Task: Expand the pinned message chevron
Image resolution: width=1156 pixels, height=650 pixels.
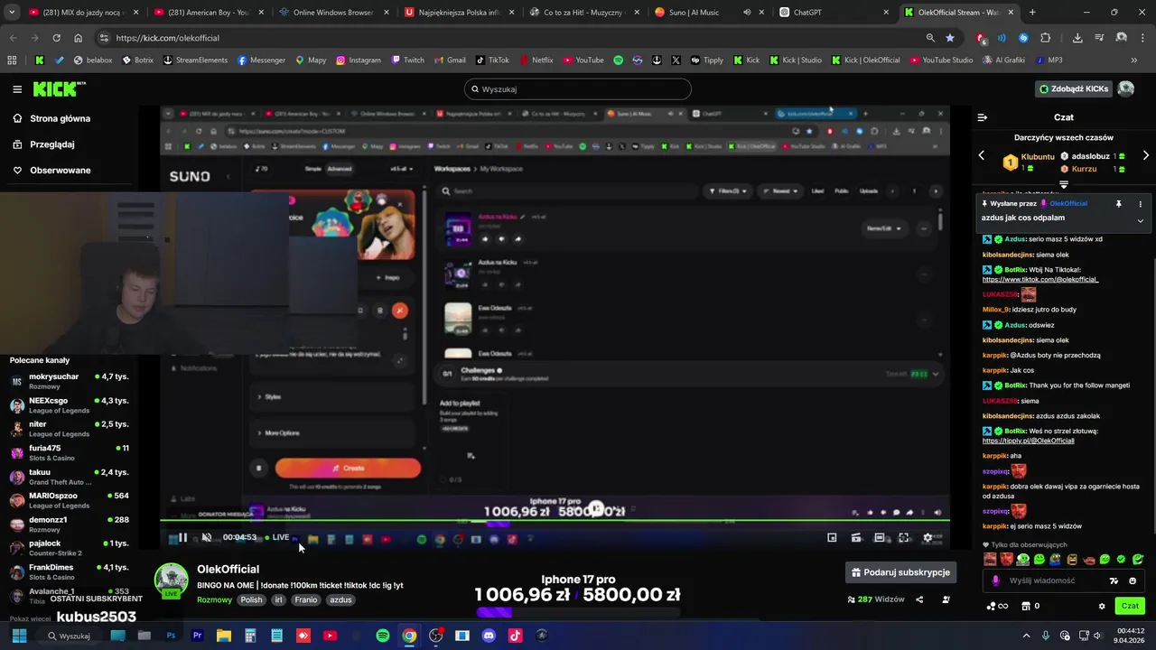Action: click(x=1140, y=220)
